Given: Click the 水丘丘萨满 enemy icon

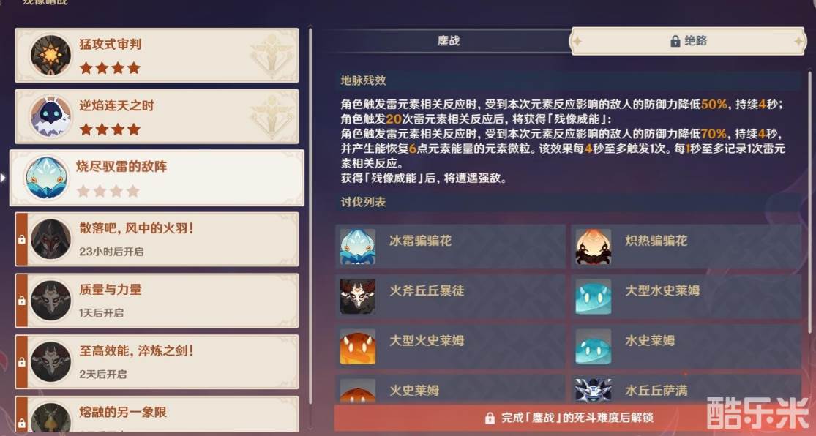Looking at the screenshot, I should tap(594, 390).
